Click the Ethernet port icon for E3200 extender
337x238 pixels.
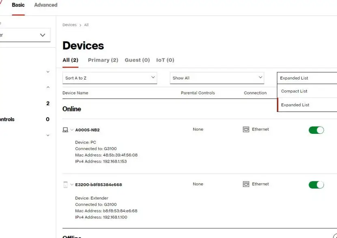pyautogui.click(x=246, y=184)
